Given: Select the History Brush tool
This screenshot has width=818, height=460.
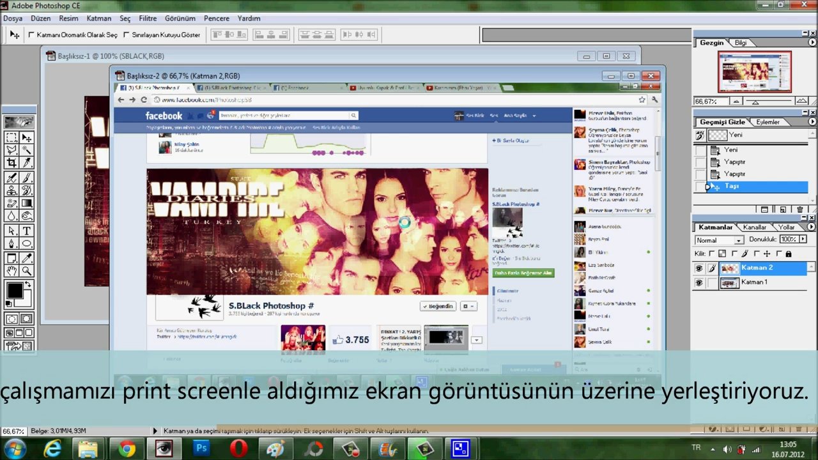Looking at the screenshot, I should (27, 190).
